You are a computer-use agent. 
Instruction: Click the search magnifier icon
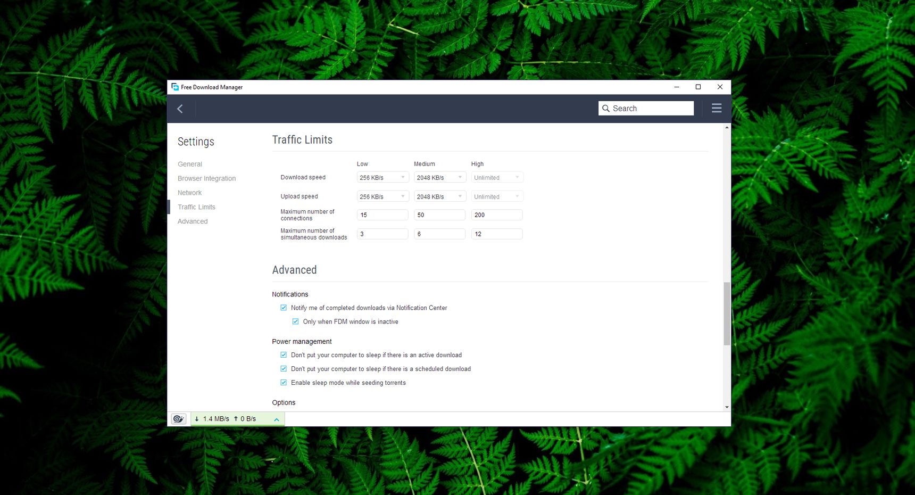coord(605,108)
